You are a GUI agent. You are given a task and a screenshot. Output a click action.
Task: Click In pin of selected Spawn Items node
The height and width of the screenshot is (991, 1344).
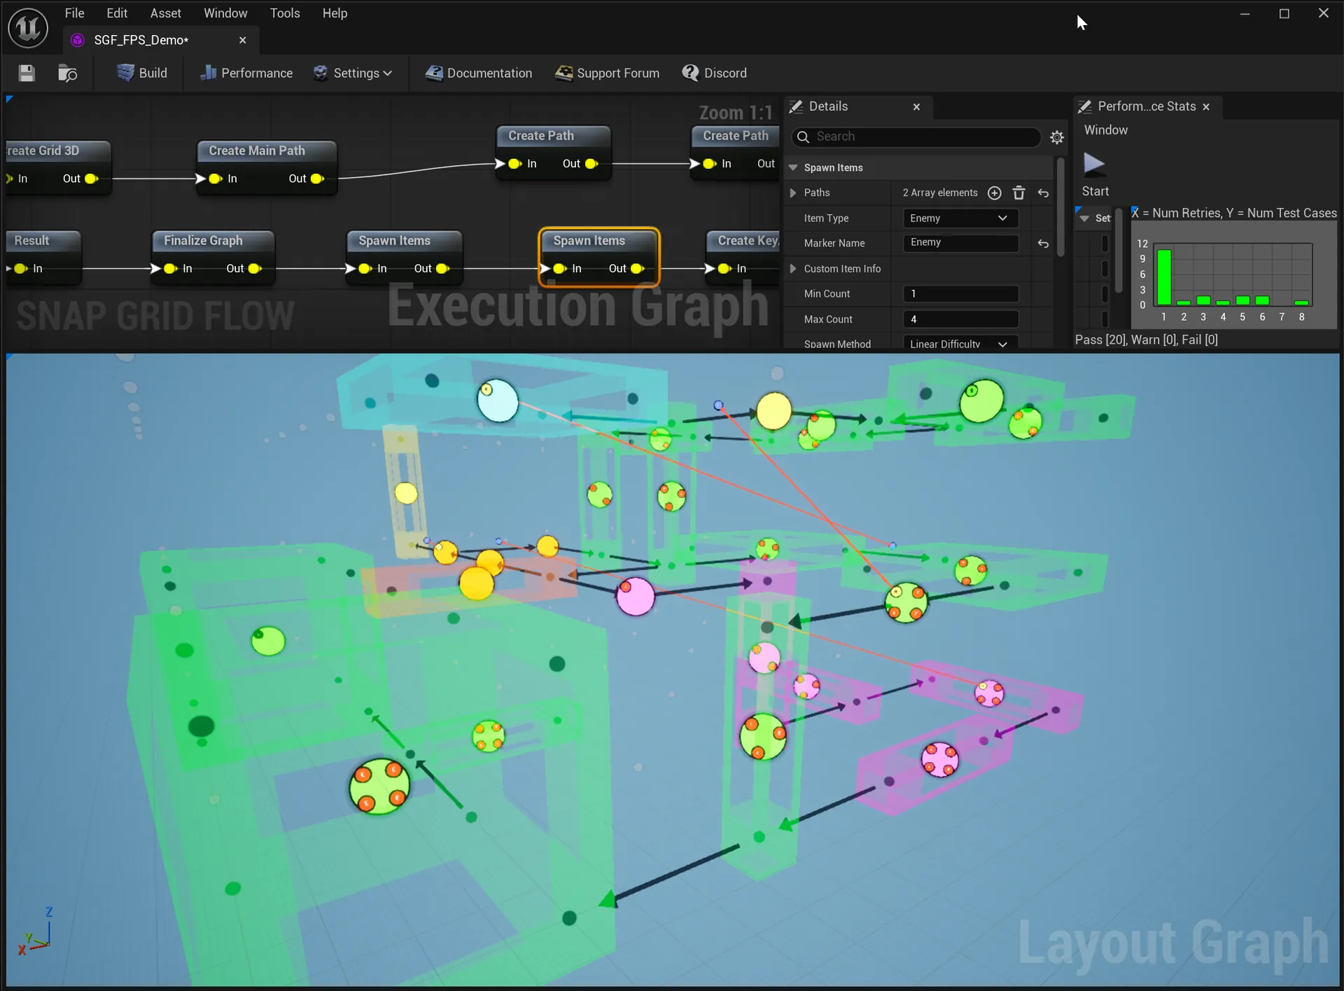coord(559,268)
